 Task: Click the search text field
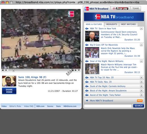[108, 106]
